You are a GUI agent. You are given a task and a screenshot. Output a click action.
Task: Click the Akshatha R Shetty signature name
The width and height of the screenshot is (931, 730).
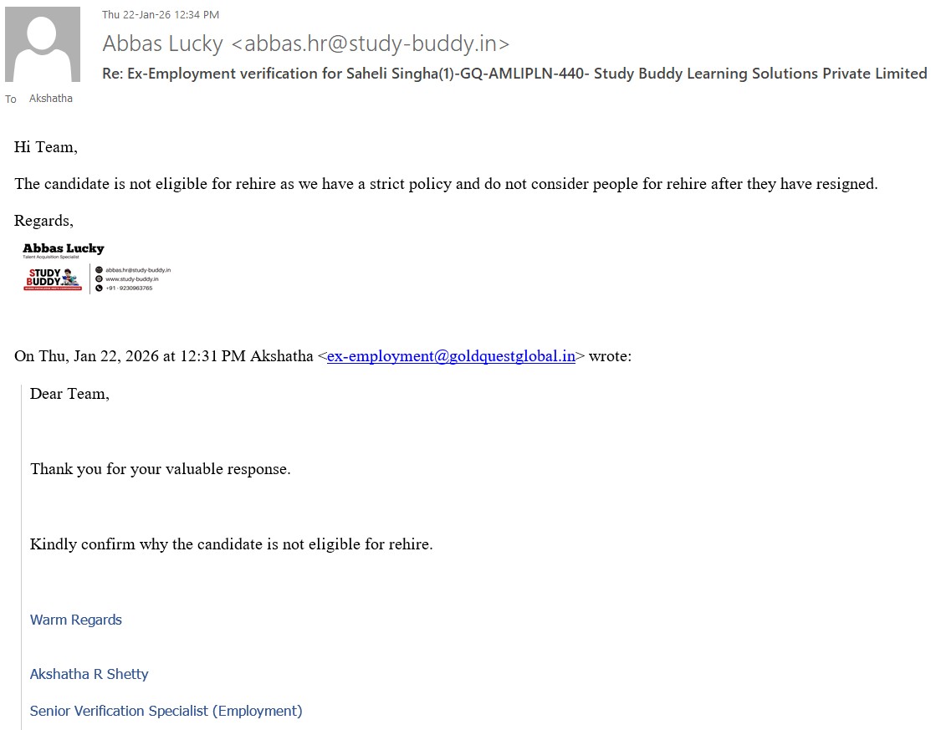coord(90,674)
